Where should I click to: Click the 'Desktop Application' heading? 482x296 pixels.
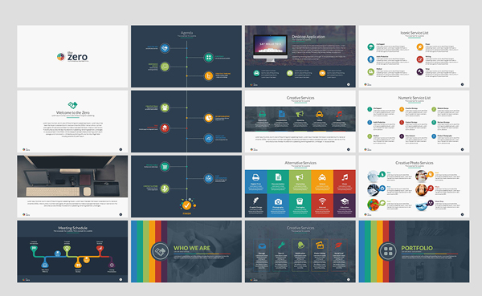[x=308, y=37]
